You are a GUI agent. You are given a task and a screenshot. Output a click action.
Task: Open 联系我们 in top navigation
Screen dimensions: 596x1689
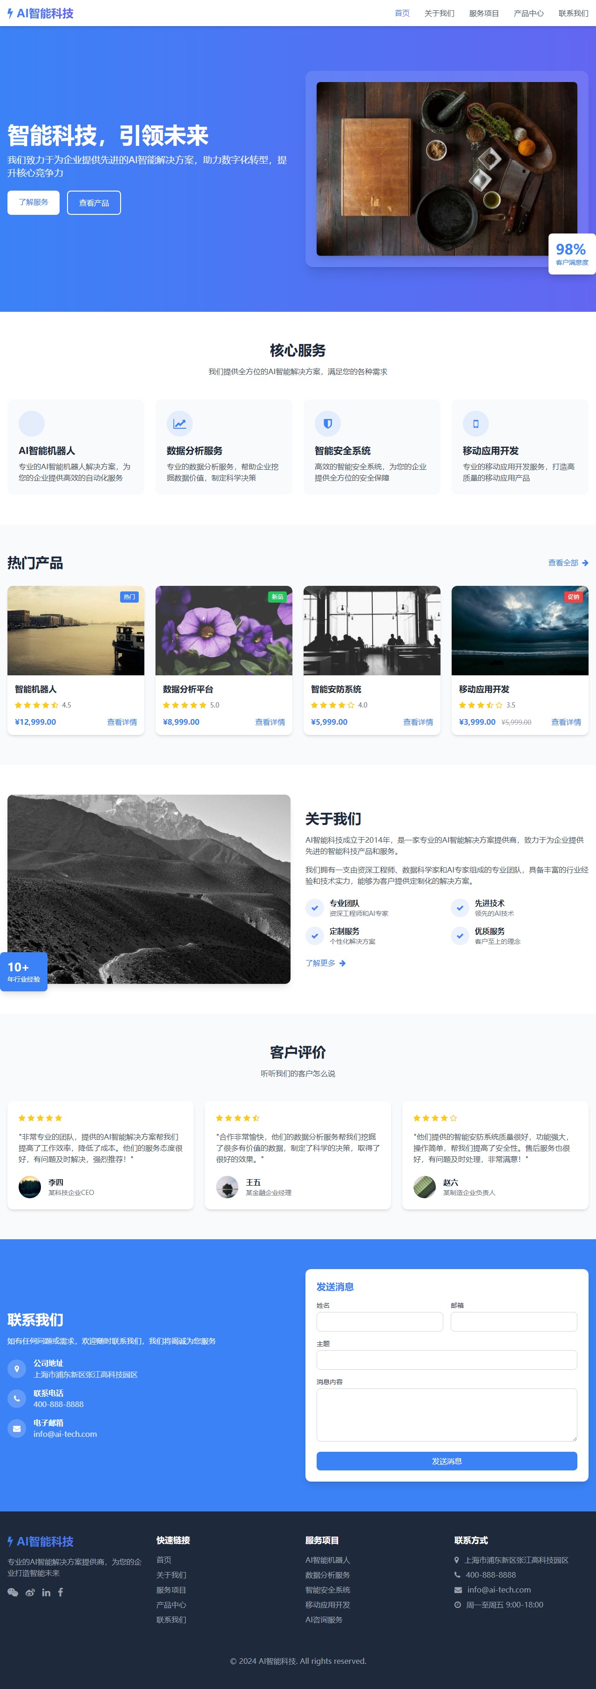point(573,13)
